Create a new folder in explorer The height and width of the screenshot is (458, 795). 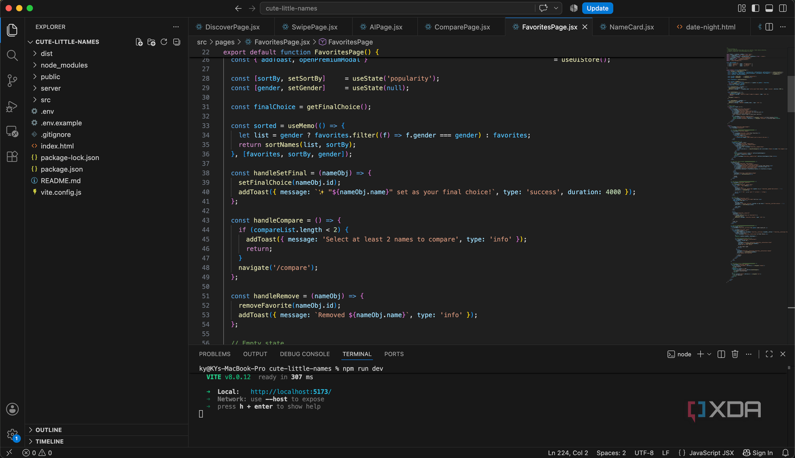point(152,42)
